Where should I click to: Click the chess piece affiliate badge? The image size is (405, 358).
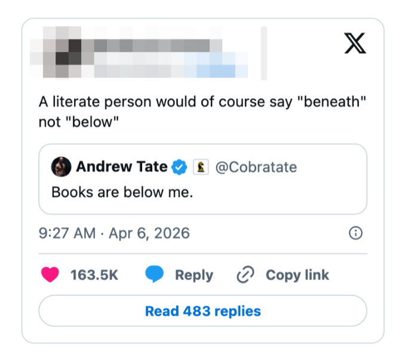pos(201,167)
